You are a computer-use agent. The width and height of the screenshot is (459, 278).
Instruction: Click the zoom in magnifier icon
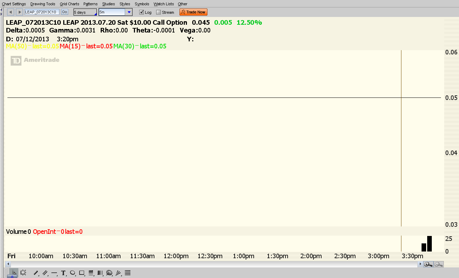[428, 264]
